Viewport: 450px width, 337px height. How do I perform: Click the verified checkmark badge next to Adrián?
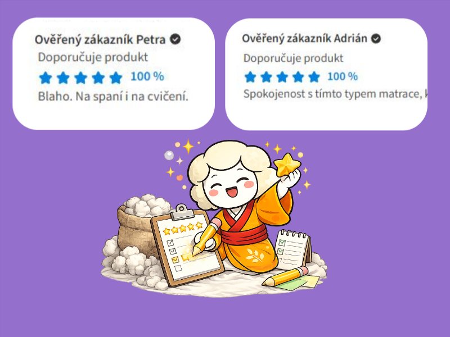[376, 38]
